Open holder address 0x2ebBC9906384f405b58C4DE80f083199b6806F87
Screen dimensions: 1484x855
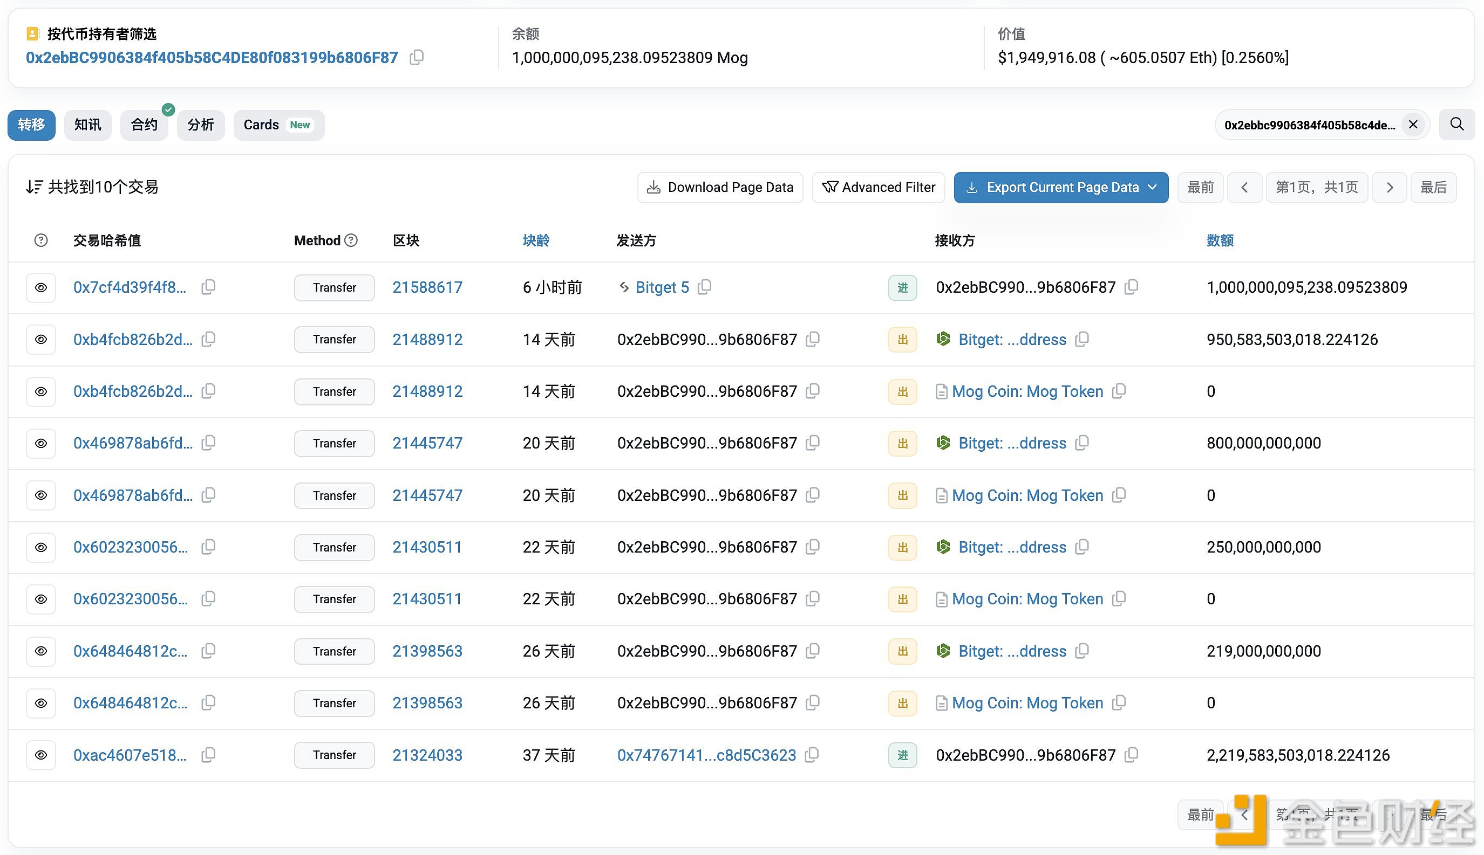tap(212, 58)
